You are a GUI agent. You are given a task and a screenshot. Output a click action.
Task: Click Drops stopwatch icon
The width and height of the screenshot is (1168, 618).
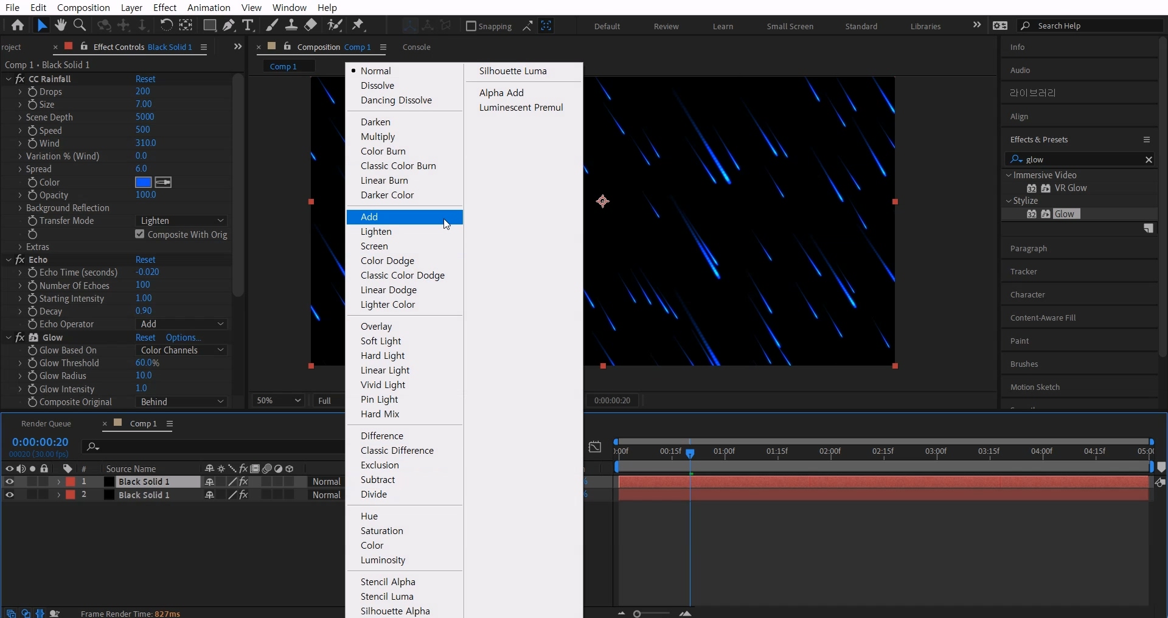32,92
